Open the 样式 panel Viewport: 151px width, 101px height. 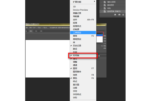pyautogui.click(x=83, y=81)
